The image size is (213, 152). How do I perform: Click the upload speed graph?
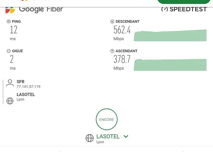[170, 65]
